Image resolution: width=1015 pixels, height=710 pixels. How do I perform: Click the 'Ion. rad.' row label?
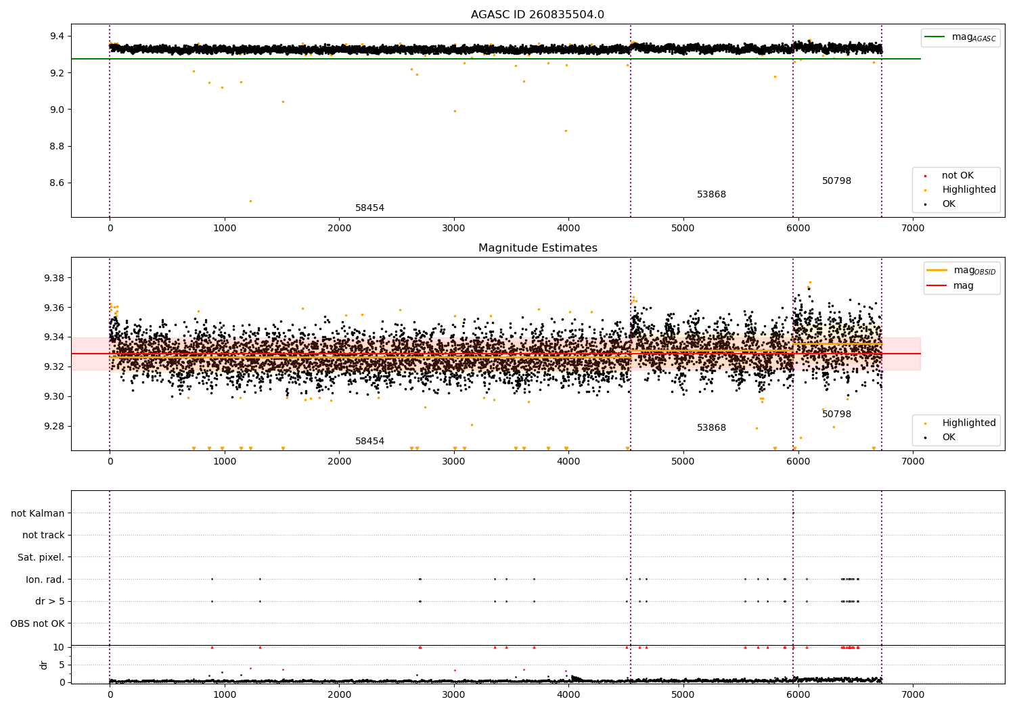45,579
